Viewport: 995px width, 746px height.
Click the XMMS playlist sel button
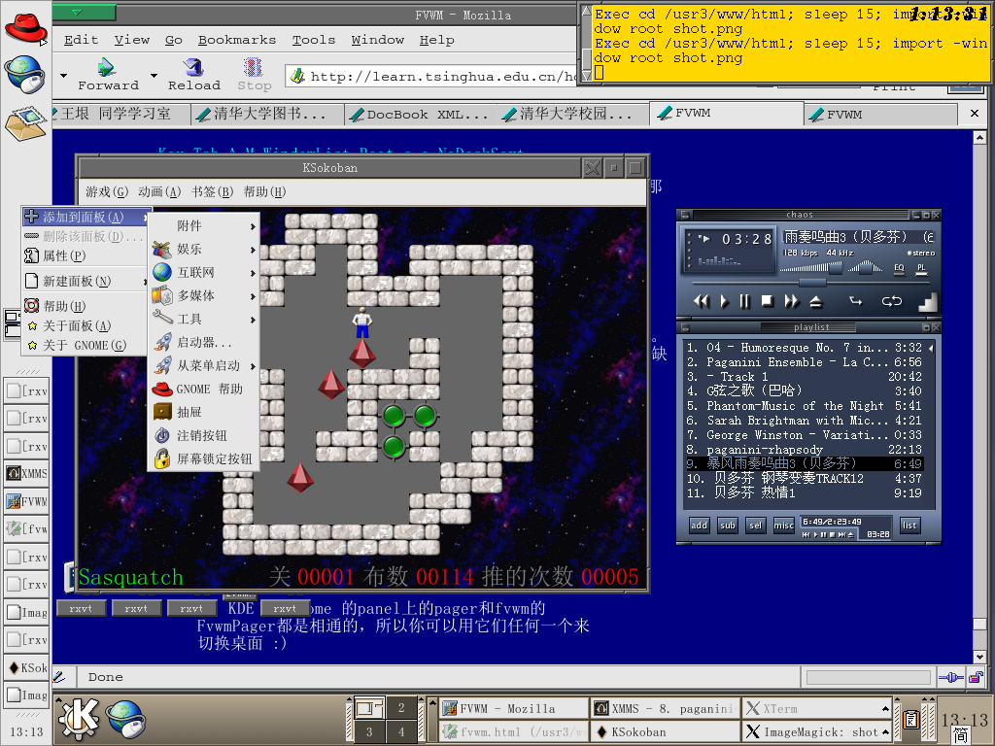[x=755, y=526]
